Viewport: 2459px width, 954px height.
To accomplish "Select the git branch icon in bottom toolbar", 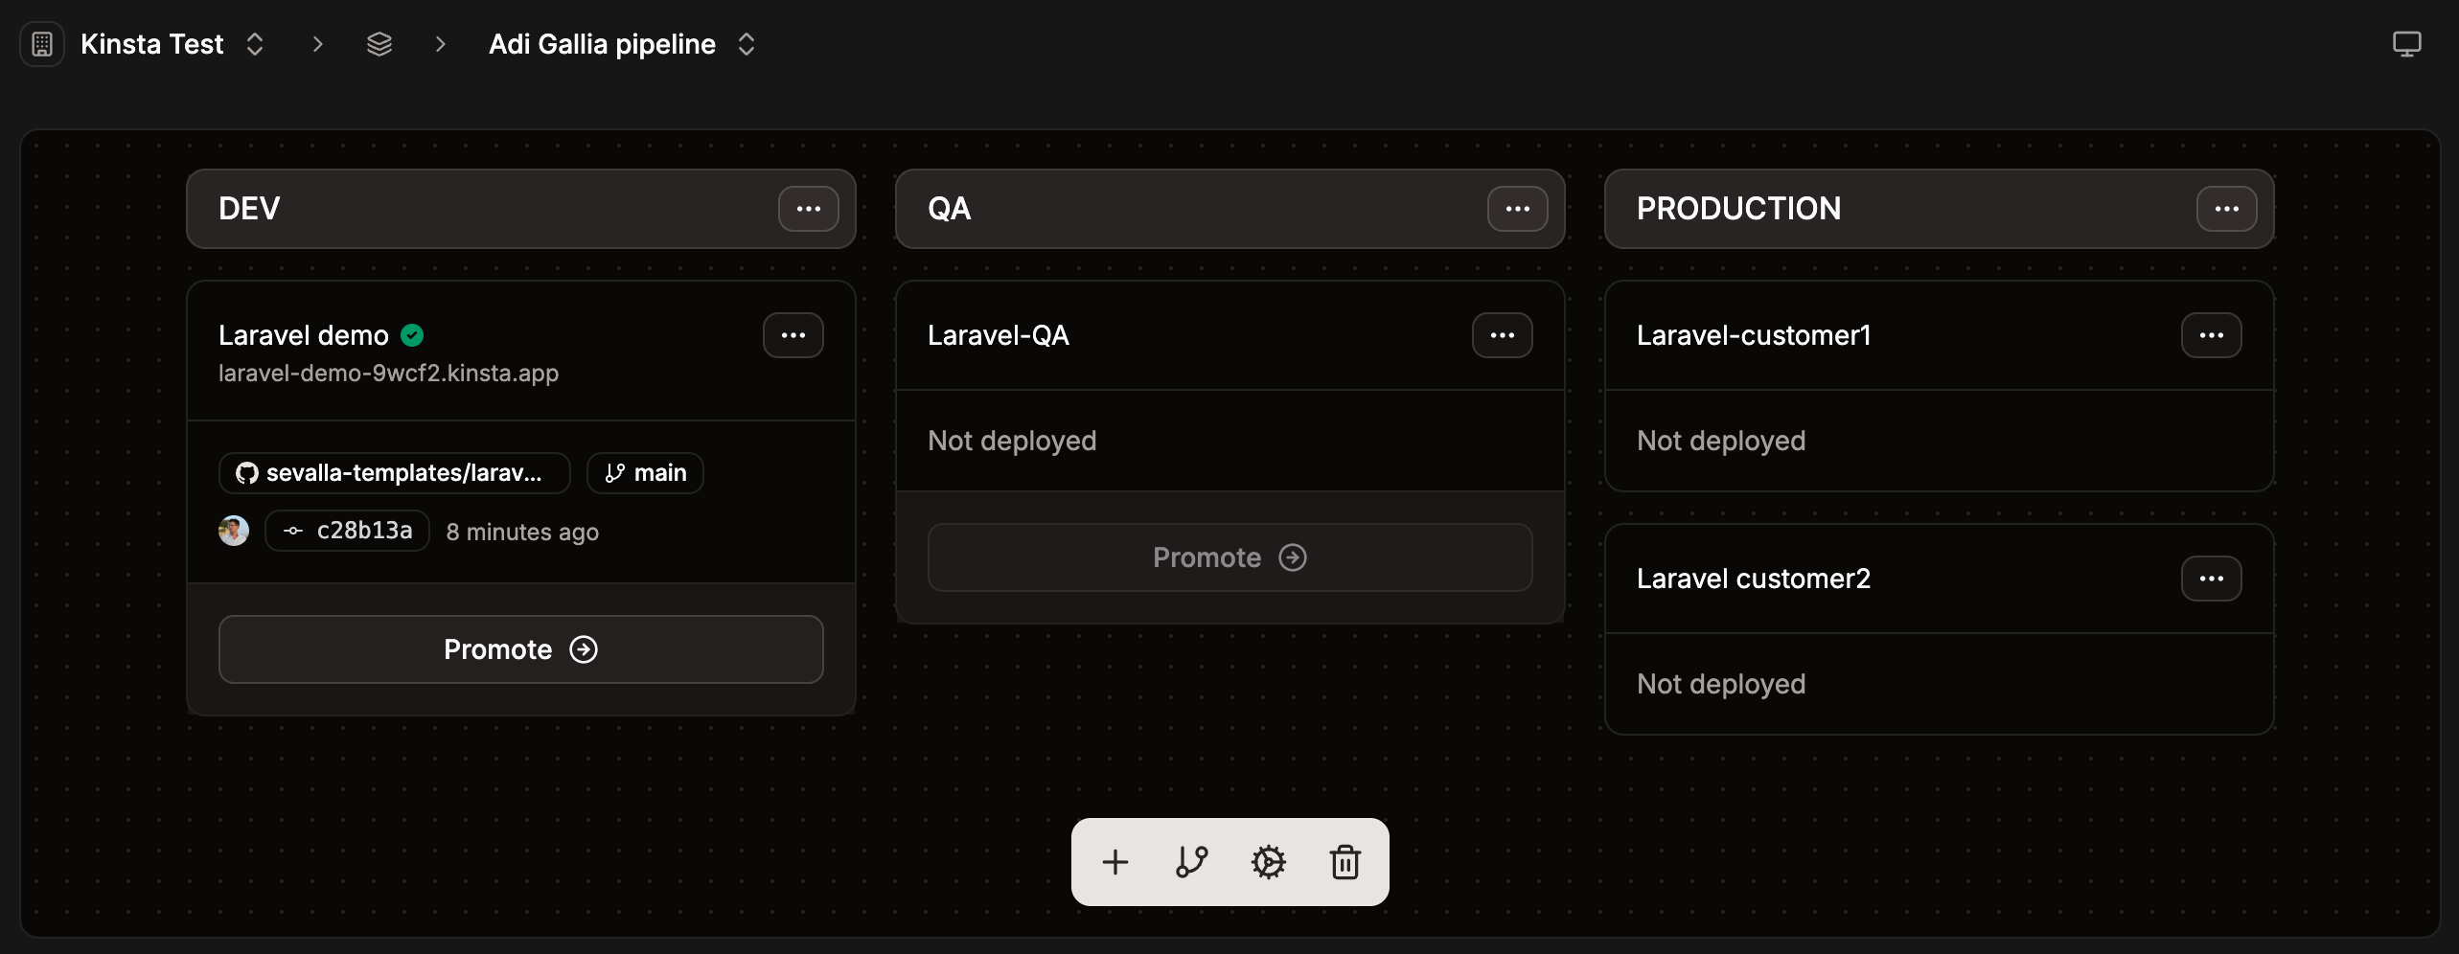I will pos(1190,861).
